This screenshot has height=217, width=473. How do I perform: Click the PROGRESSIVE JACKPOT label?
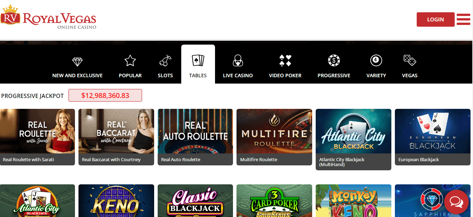32,96
